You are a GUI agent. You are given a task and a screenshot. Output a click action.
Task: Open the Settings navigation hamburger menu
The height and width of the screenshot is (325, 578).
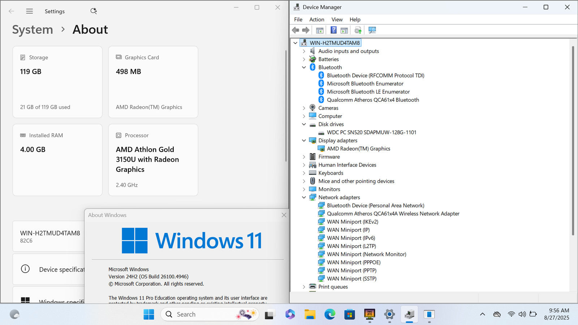pos(30,11)
